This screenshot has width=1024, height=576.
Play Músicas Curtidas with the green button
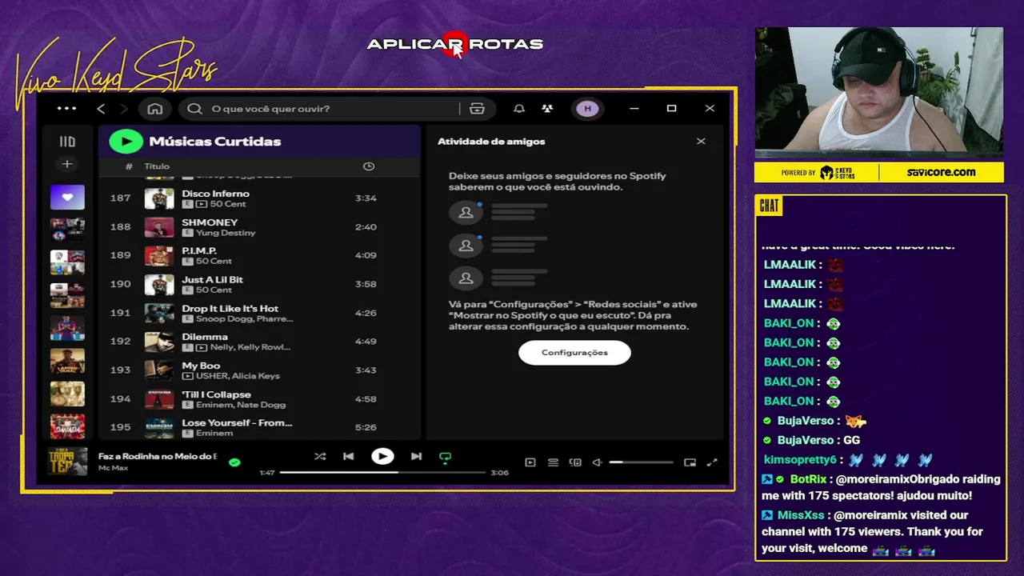point(126,142)
